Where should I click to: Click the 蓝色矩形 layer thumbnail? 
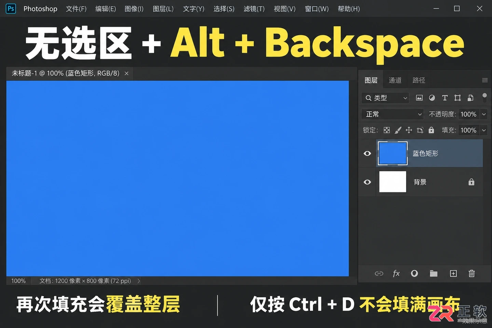click(393, 153)
